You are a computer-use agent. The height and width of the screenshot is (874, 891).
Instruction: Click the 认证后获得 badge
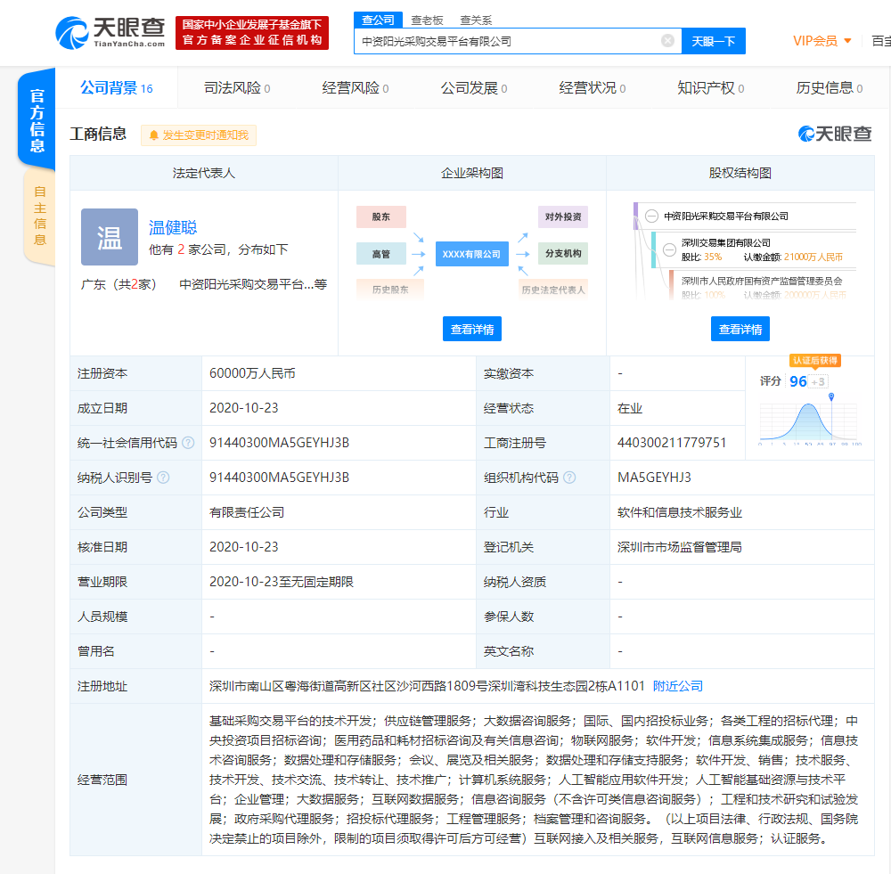point(815,360)
